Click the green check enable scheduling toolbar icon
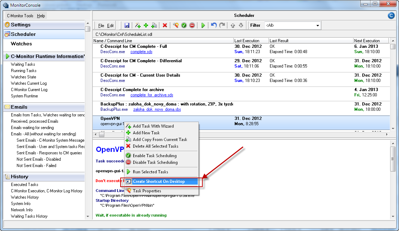Viewport: 399px width, 231px height. tap(184, 25)
